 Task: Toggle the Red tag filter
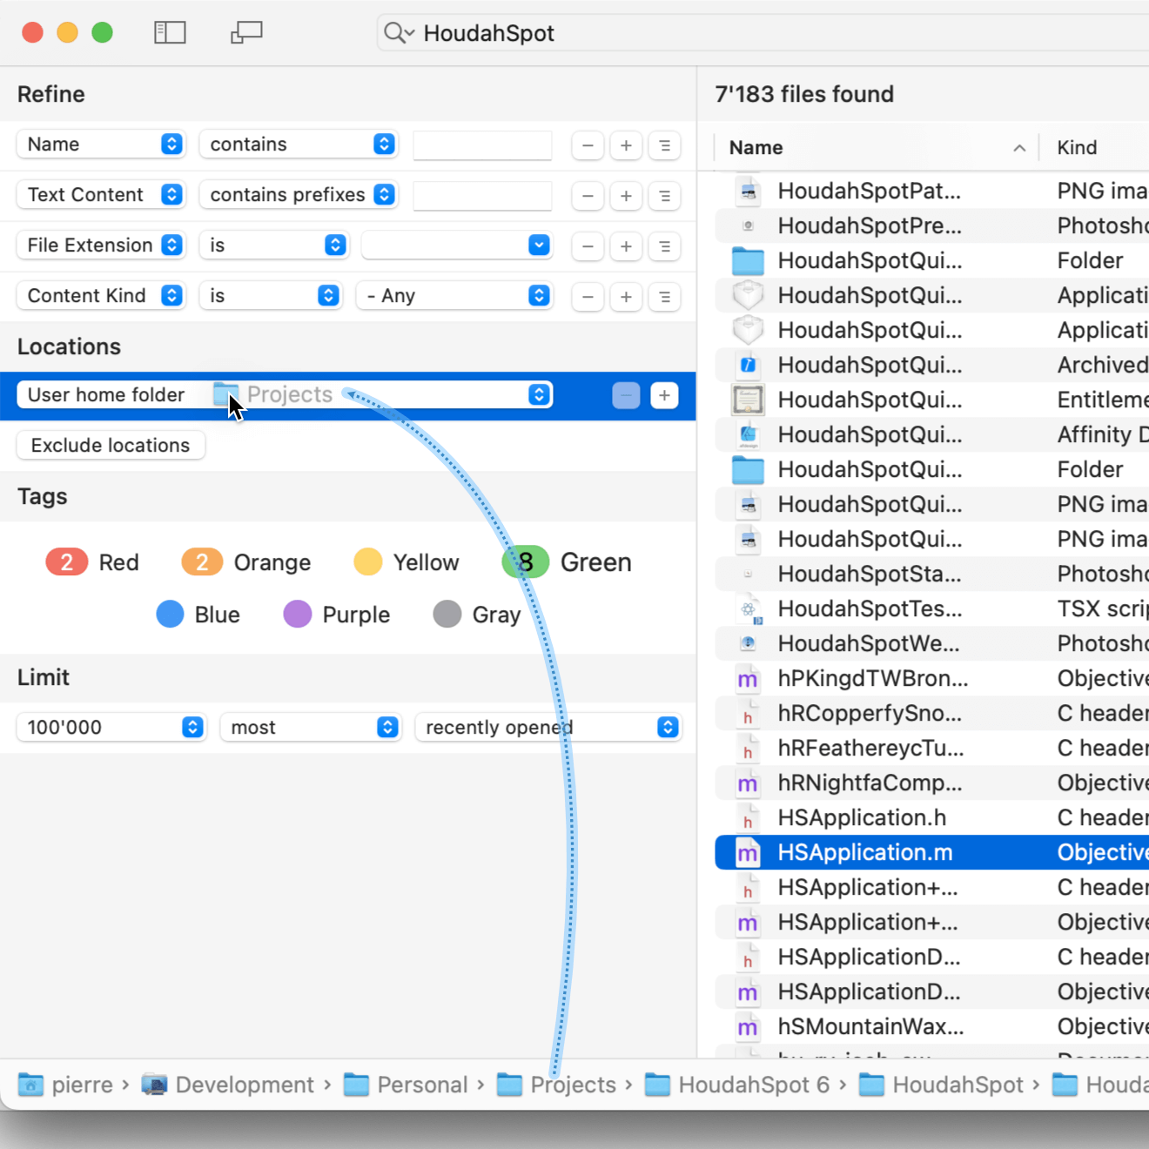click(92, 562)
